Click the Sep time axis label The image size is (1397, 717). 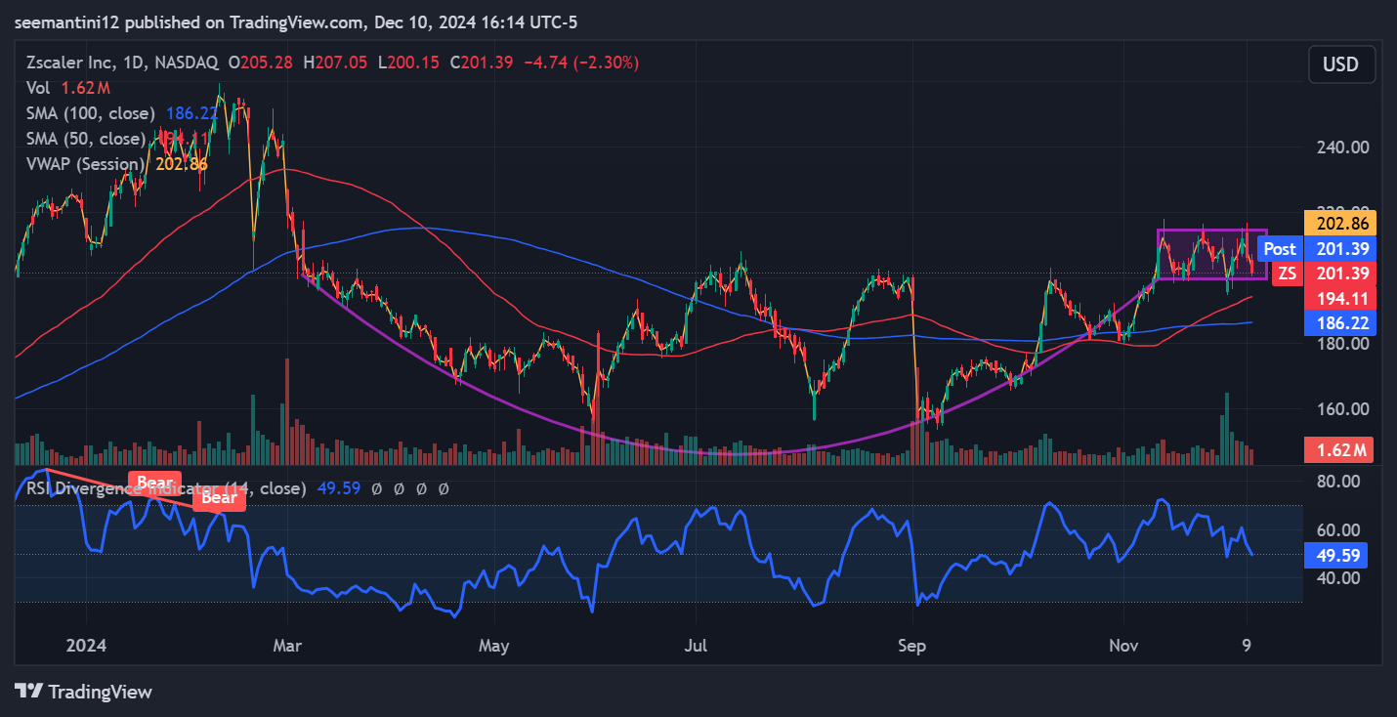(x=912, y=646)
